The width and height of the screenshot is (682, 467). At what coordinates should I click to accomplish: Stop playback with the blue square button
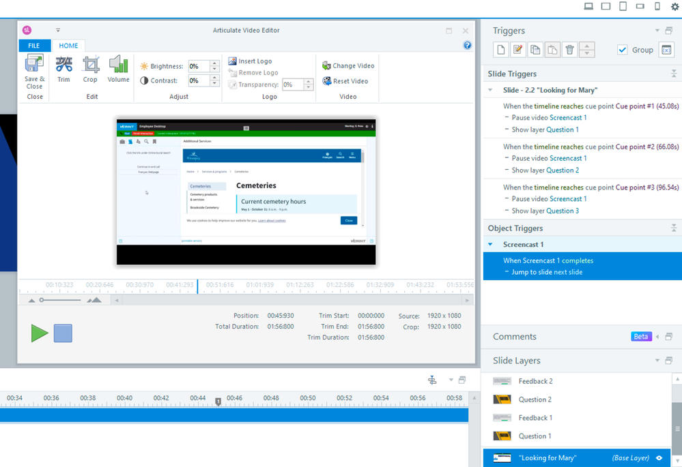pyautogui.click(x=63, y=333)
